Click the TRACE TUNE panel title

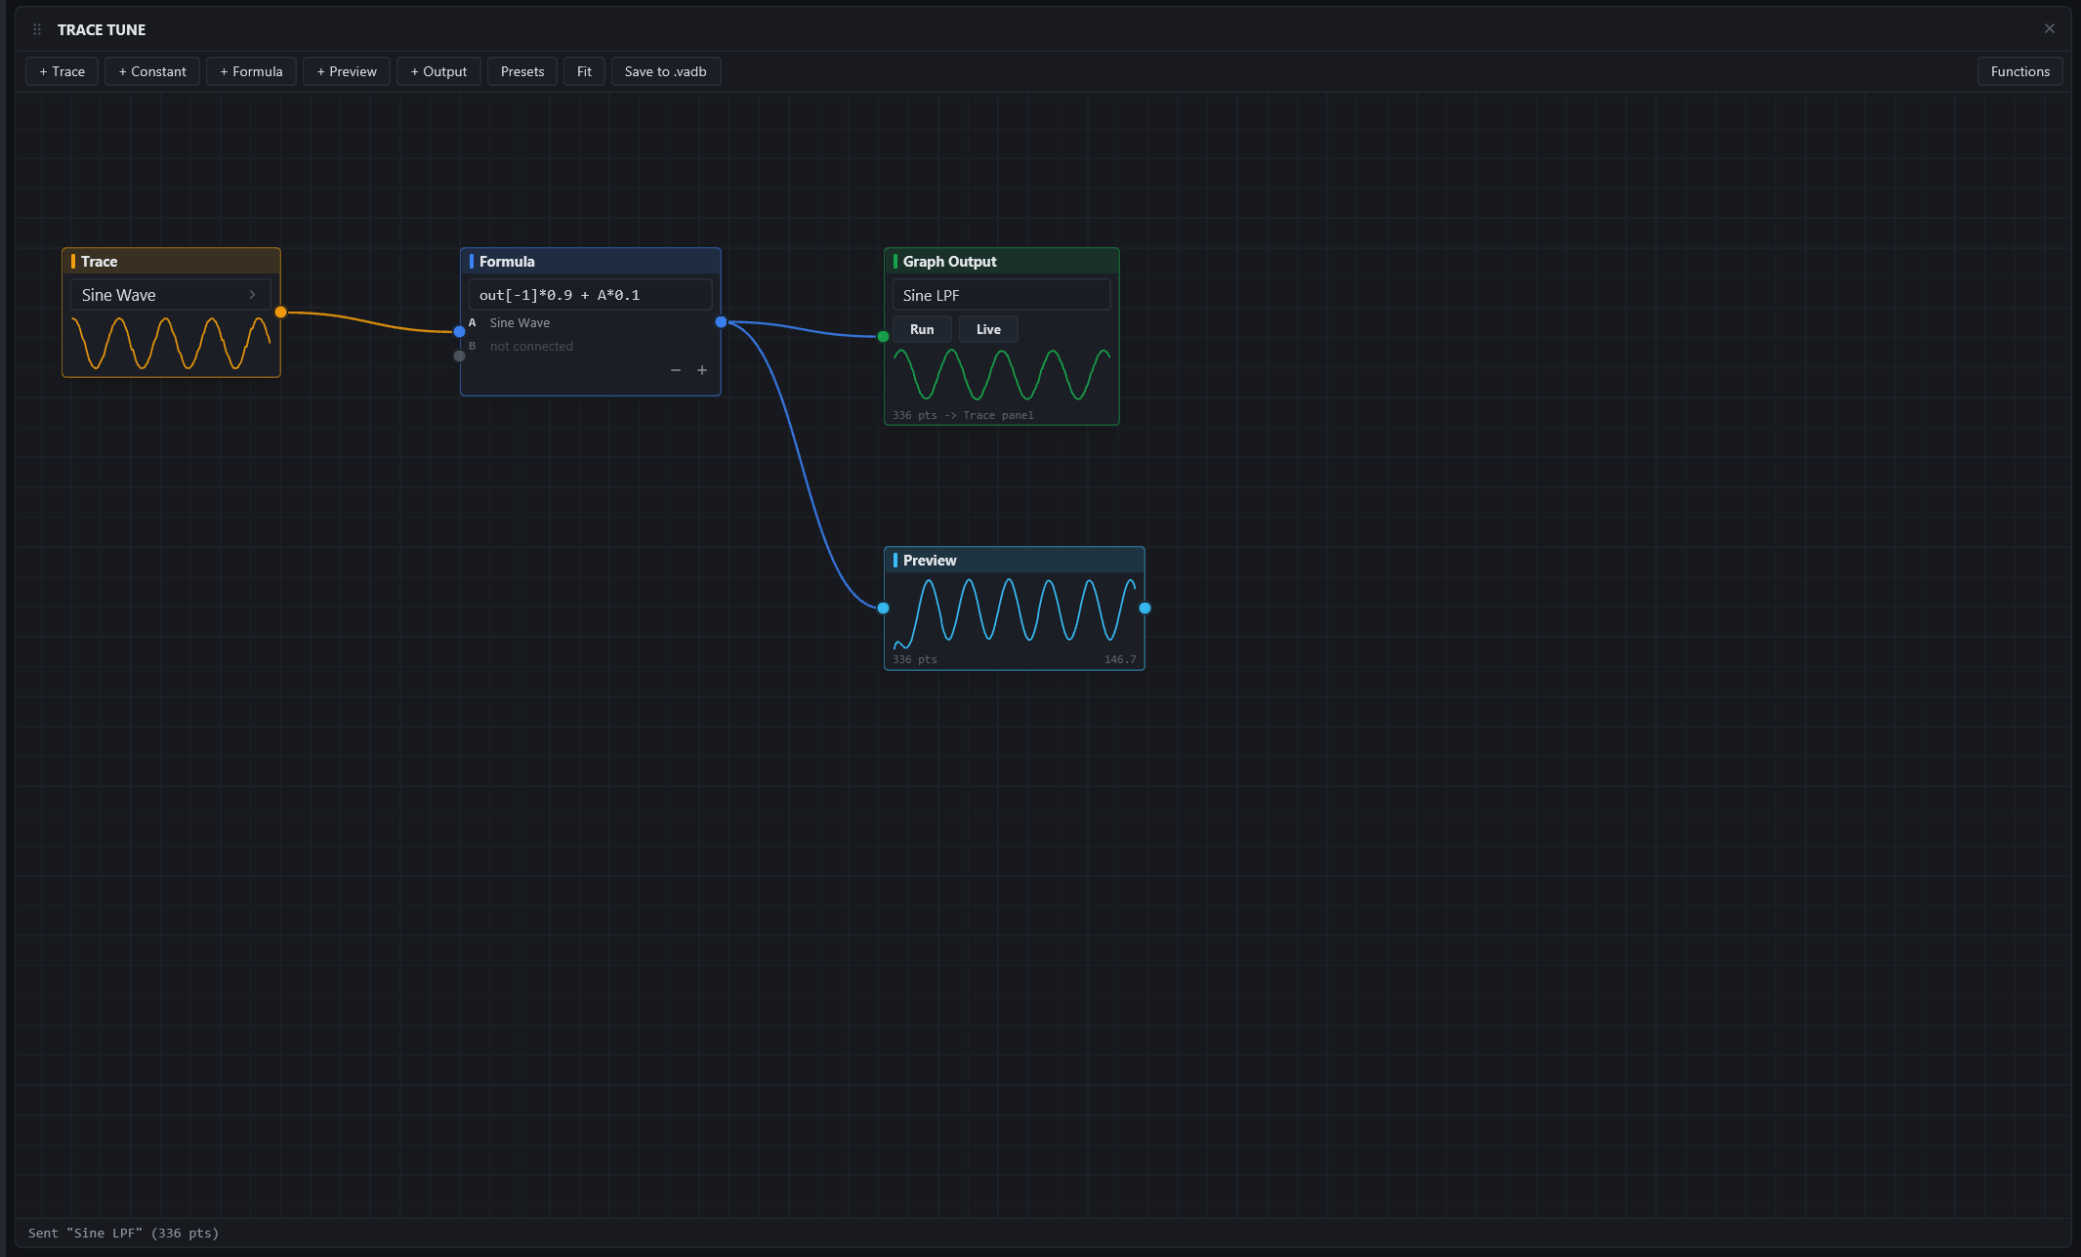tap(102, 29)
